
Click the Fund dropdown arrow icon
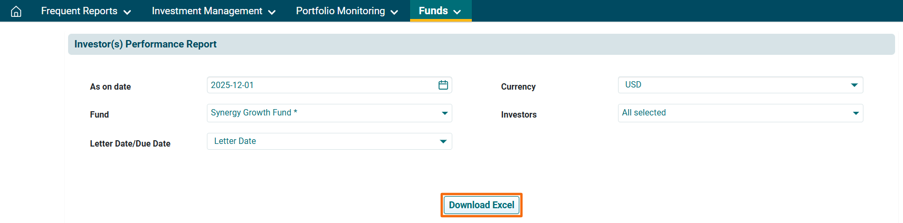(x=445, y=113)
